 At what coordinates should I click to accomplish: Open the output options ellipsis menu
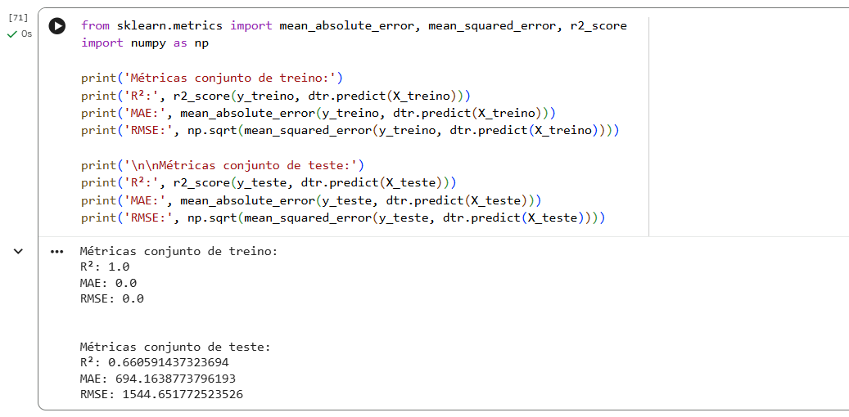[x=56, y=252]
